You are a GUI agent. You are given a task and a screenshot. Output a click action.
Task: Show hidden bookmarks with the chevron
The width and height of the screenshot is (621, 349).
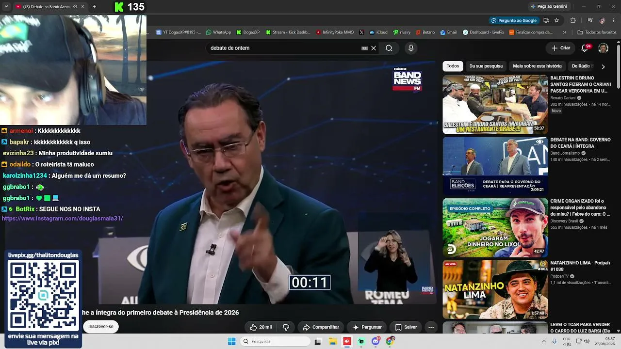point(564,32)
